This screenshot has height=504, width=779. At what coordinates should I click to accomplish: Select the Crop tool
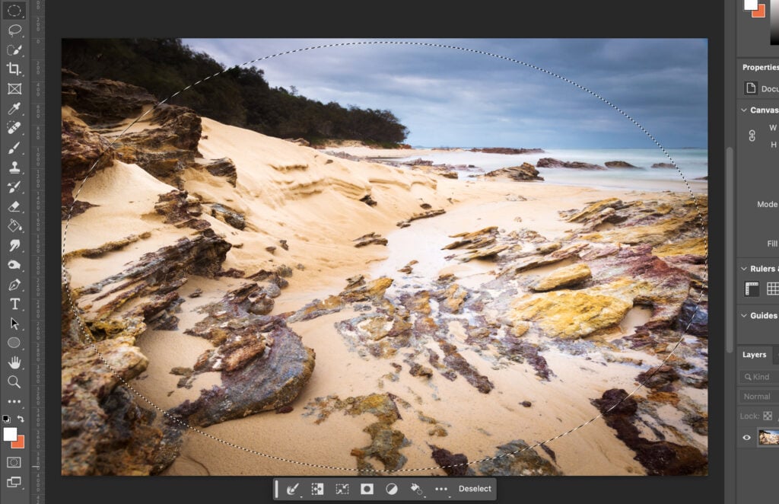coord(15,69)
